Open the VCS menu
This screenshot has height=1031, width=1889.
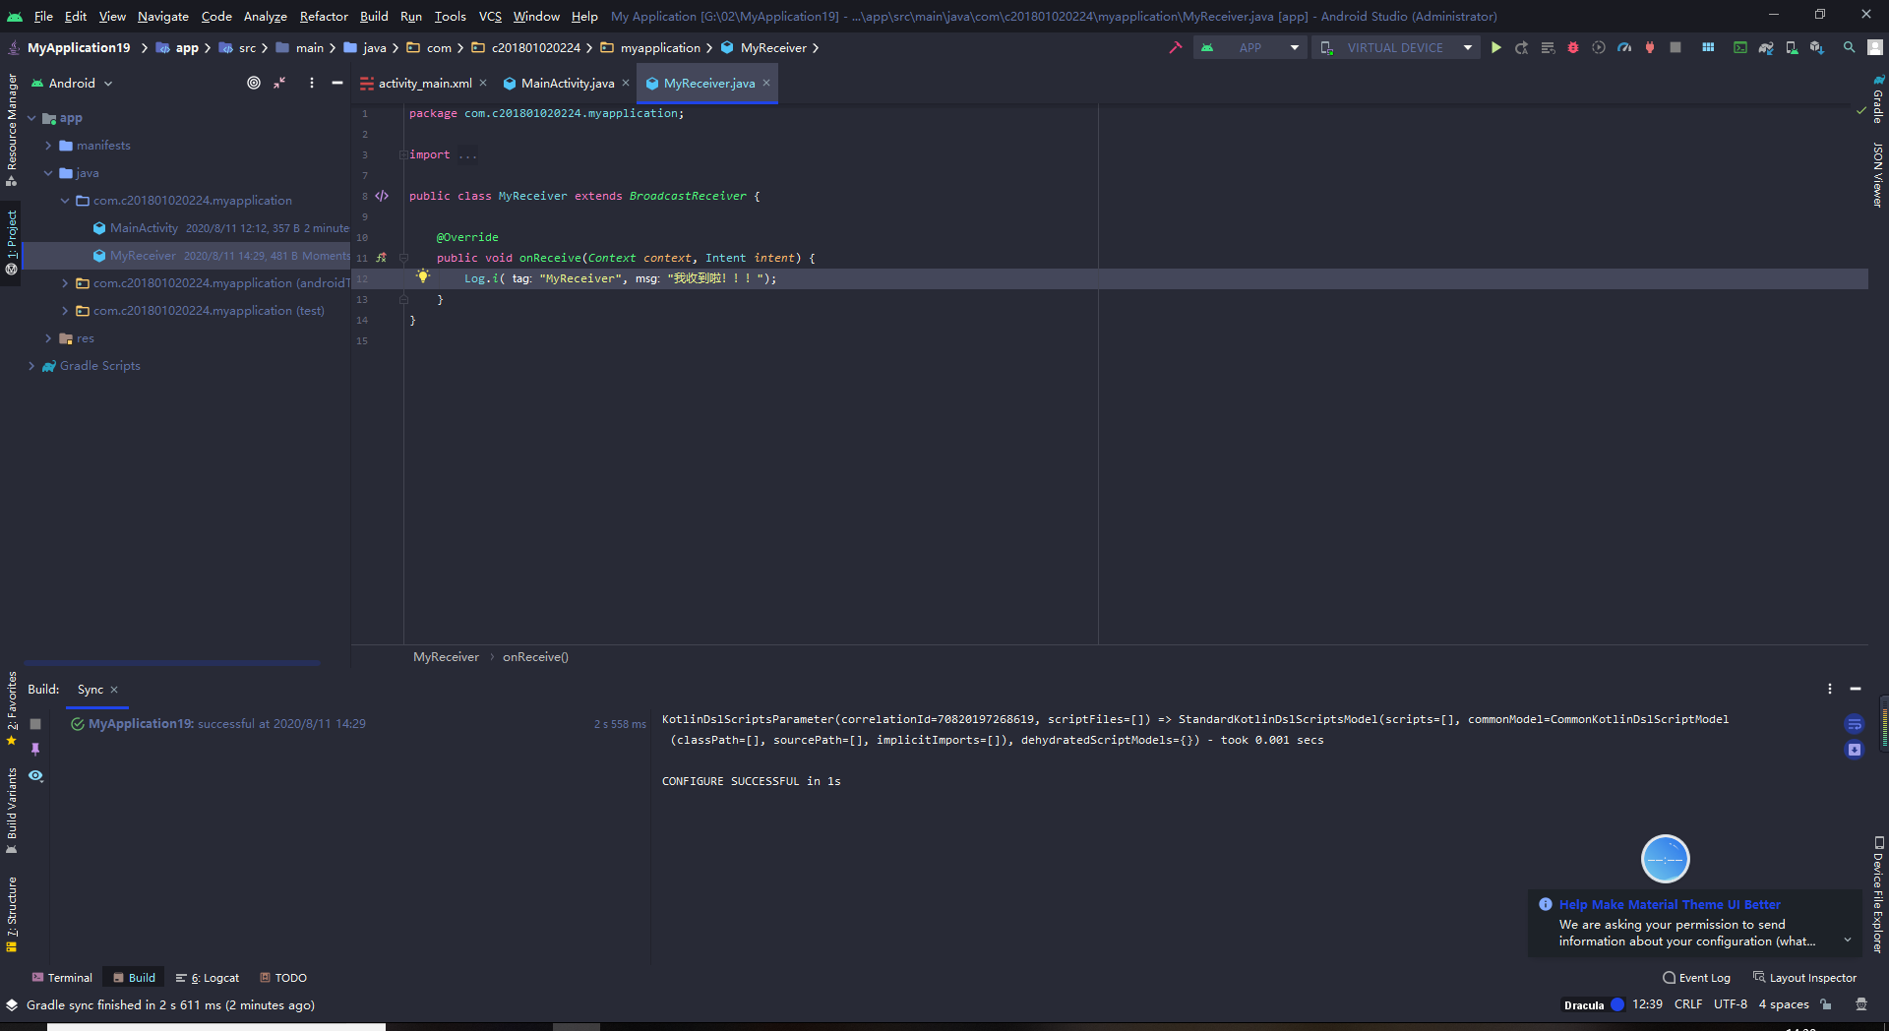[x=490, y=16]
